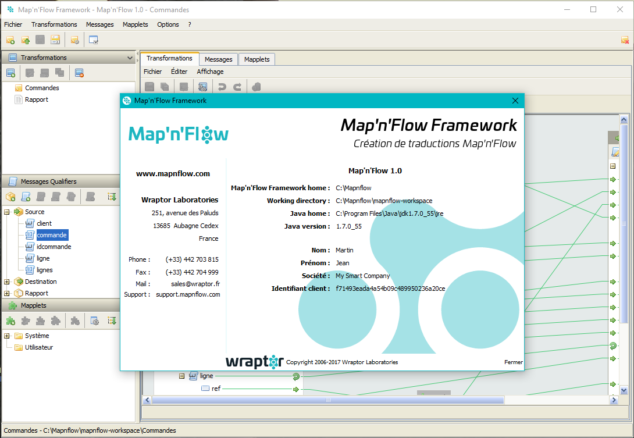This screenshot has height=438, width=634.
Task: Add a new mapplet with the green puzzle icon
Action: click(10, 321)
